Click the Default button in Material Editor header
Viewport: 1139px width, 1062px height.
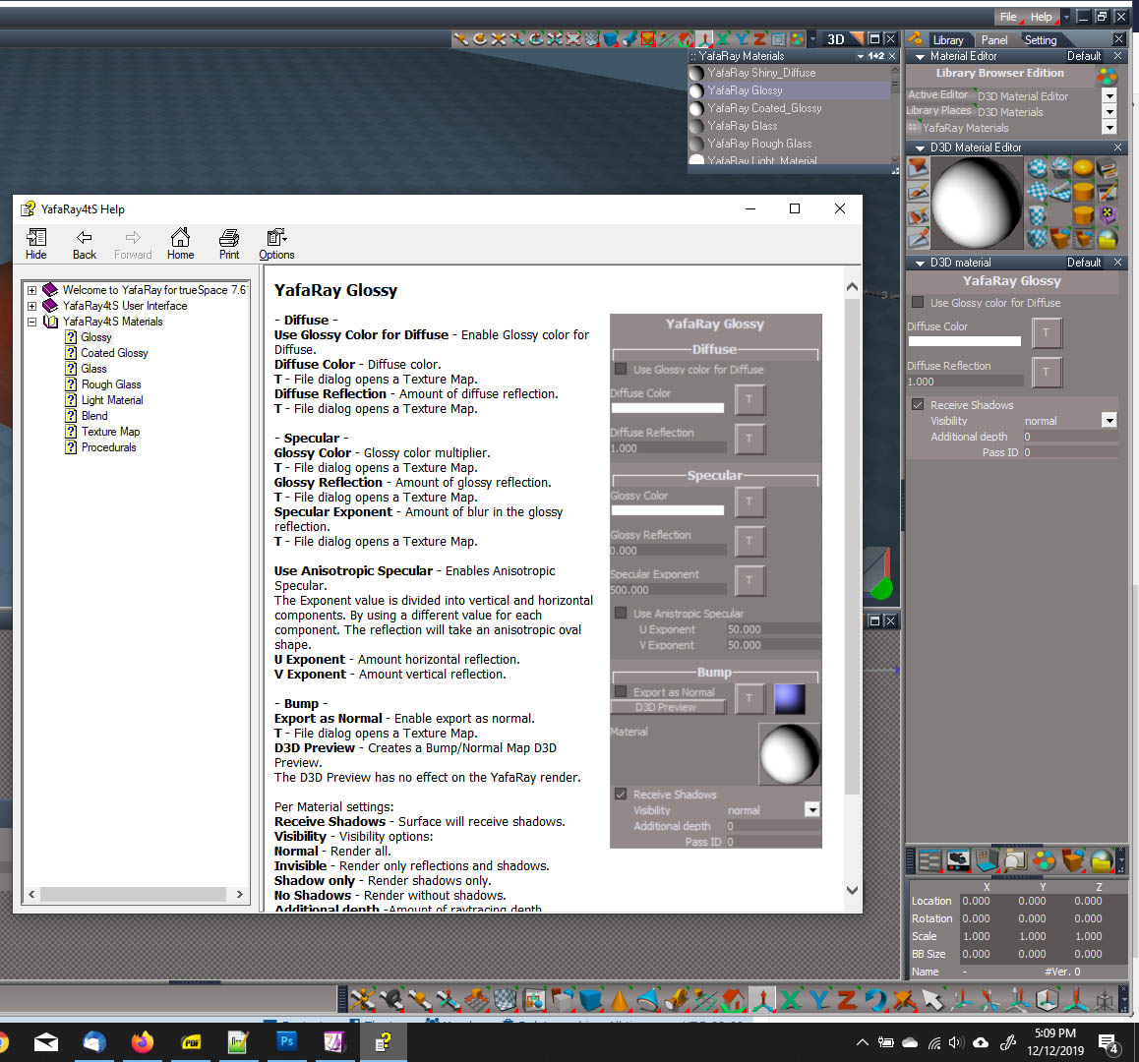[1084, 56]
